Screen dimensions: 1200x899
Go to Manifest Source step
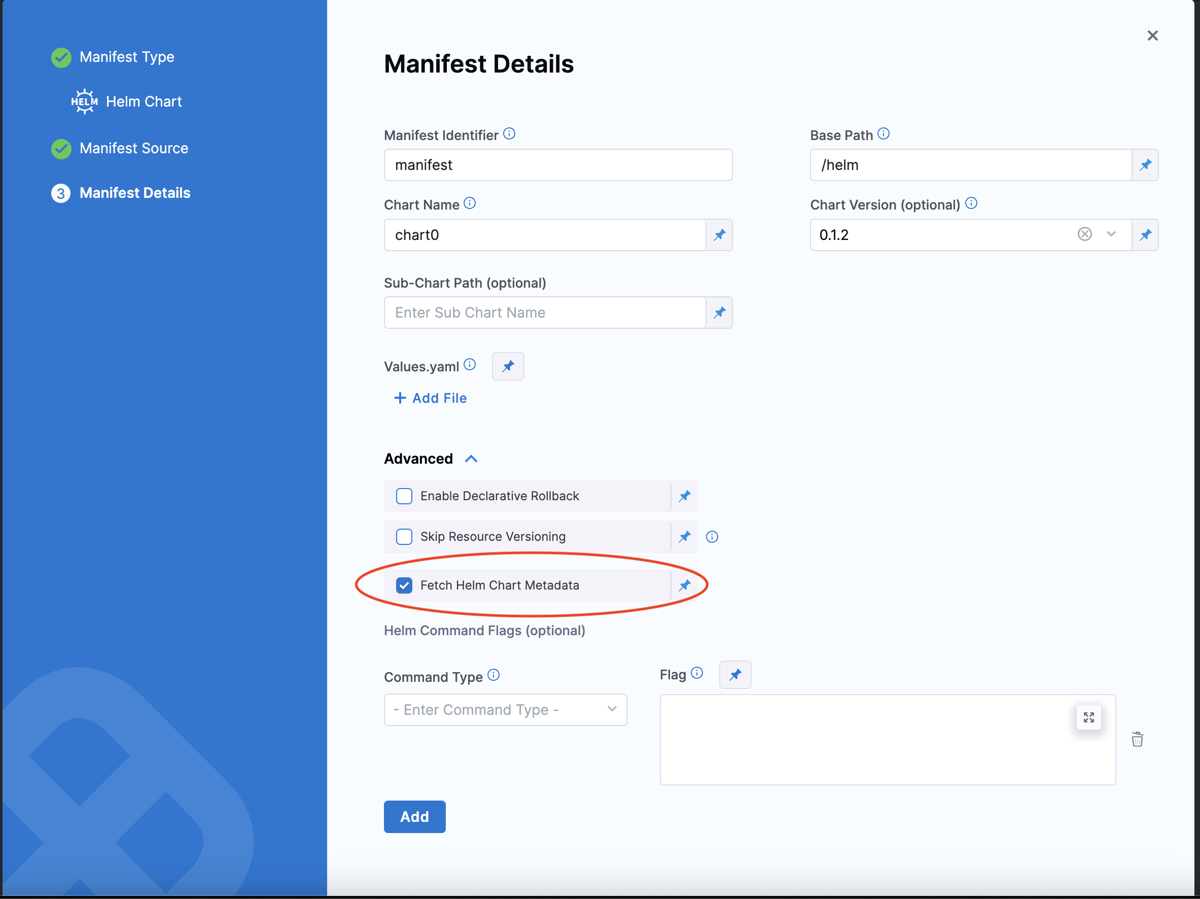133,148
